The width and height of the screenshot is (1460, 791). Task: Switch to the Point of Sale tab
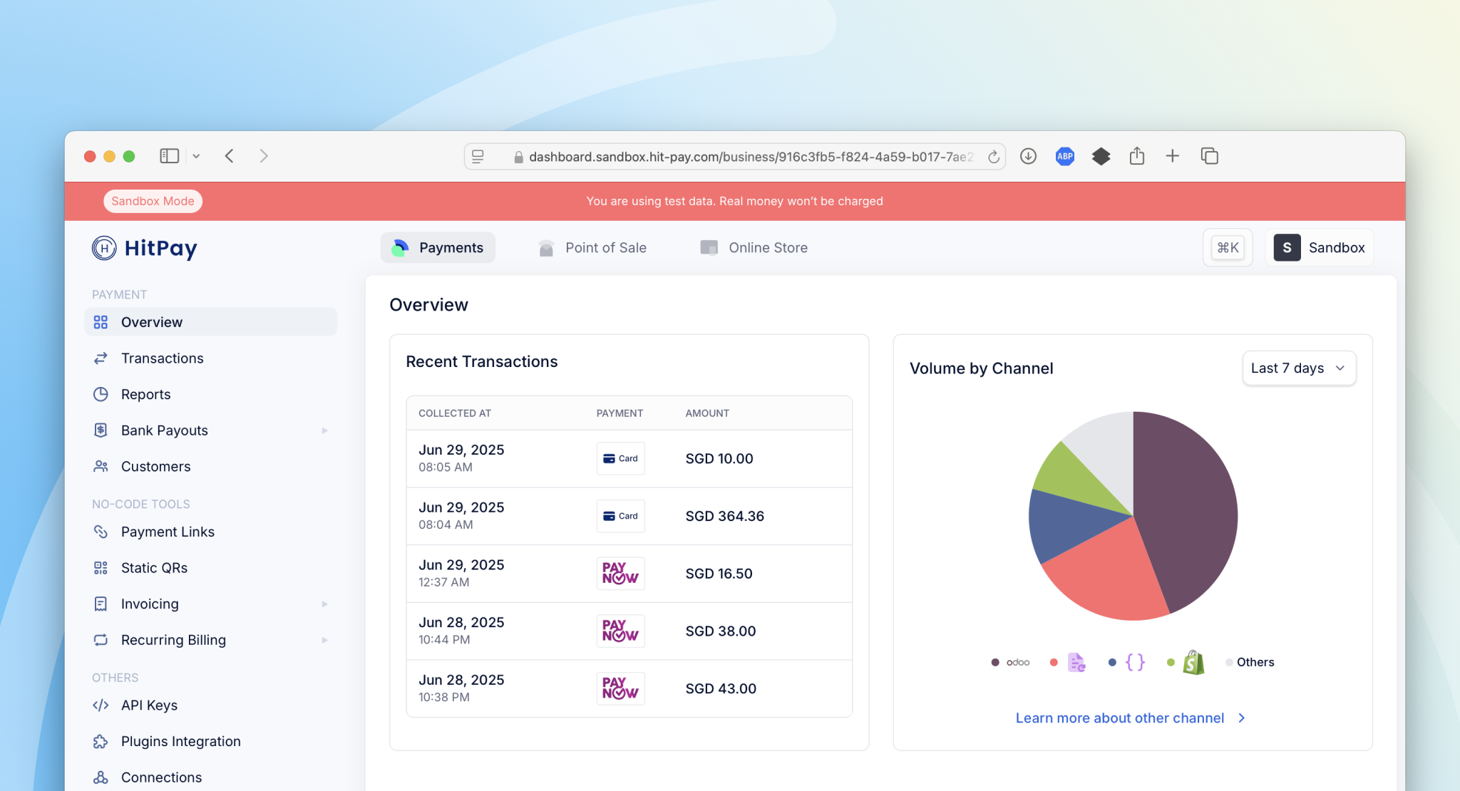click(592, 248)
